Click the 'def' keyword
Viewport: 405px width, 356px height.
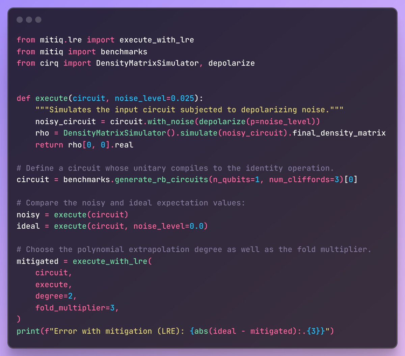coord(24,98)
